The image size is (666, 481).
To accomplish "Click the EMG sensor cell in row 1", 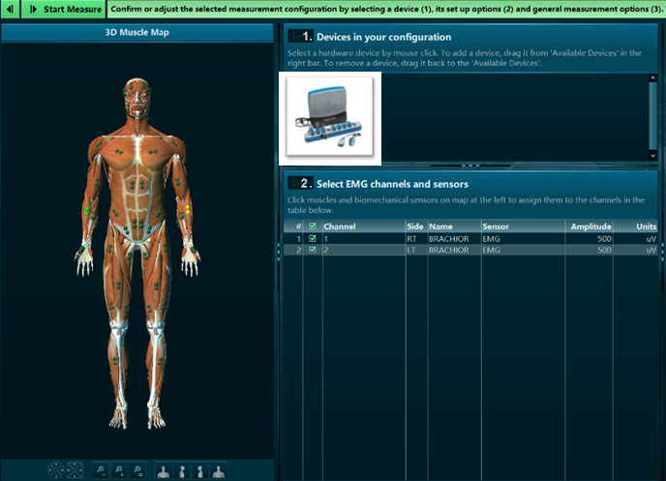I will (x=523, y=239).
